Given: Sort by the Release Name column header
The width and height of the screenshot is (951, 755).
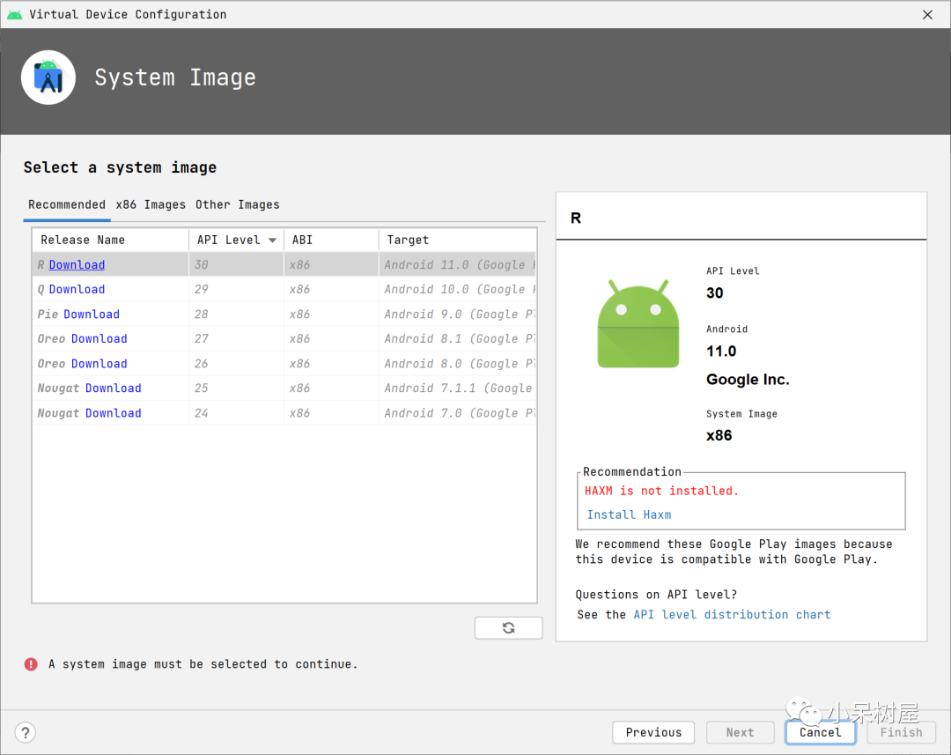Looking at the screenshot, I should 83,240.
